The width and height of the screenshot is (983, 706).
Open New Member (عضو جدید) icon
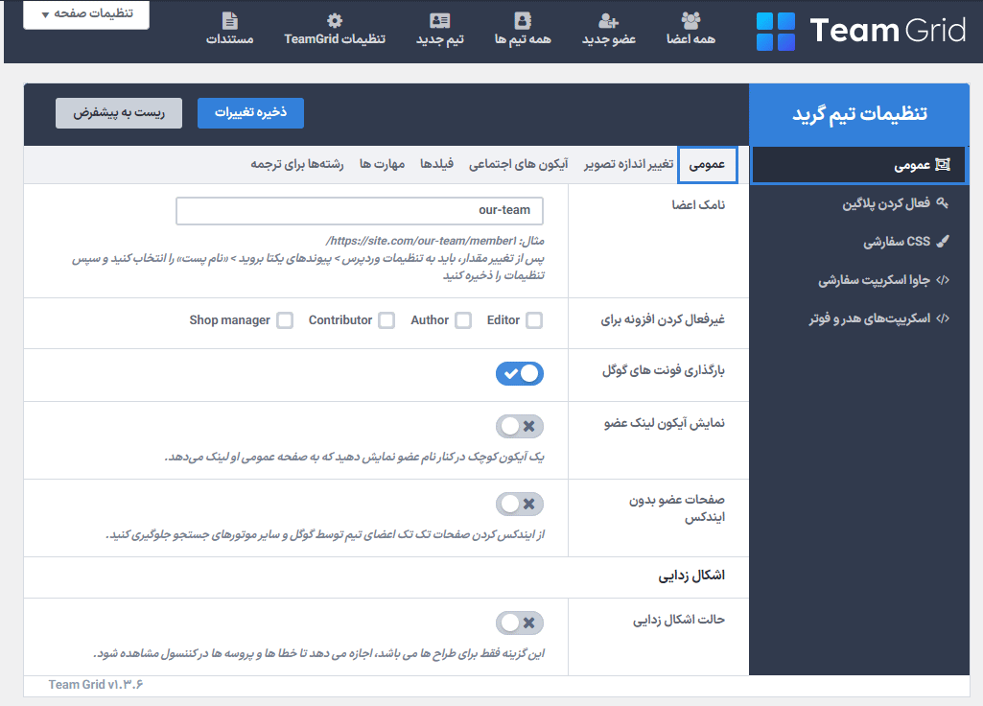pyautogui.click(x=609, y=20)
